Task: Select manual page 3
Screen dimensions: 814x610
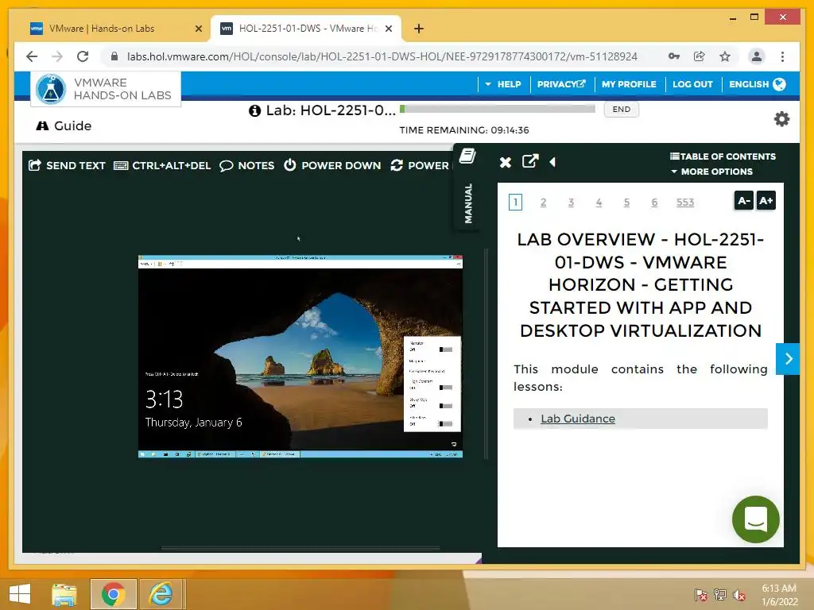Action: (571, 203)
